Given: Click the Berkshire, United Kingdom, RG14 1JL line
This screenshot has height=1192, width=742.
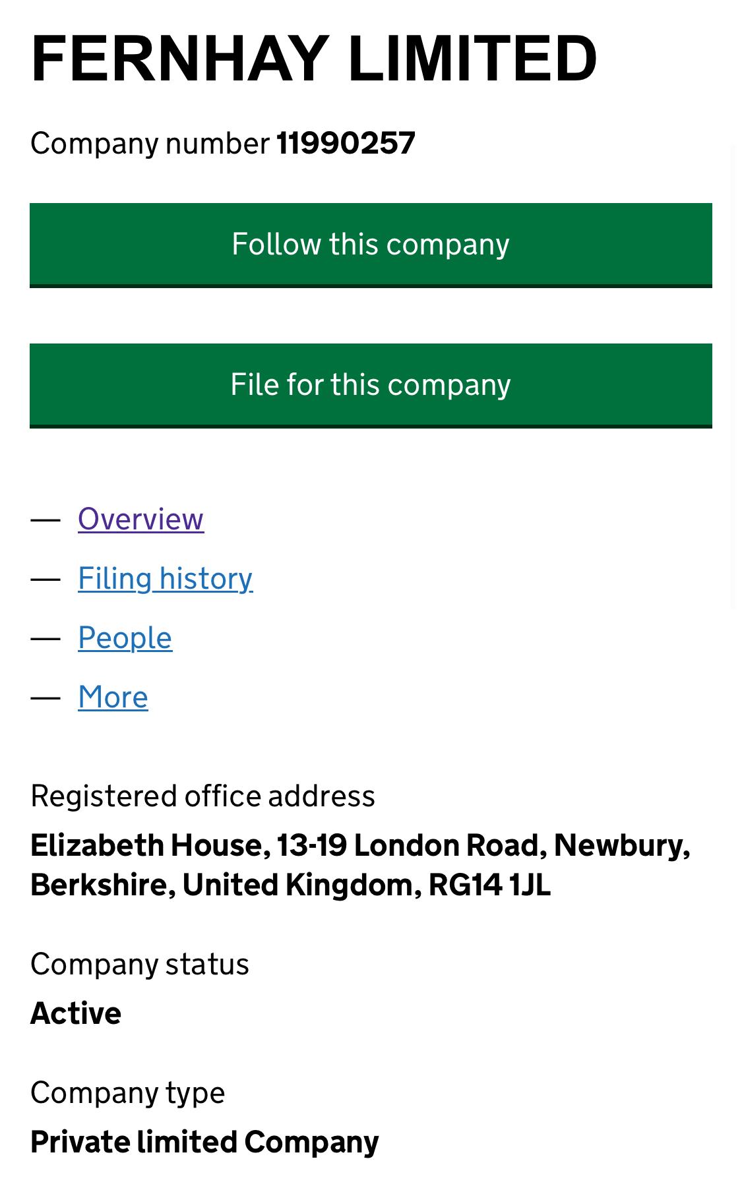Looking at the screenshot, I should pos(290,885).
